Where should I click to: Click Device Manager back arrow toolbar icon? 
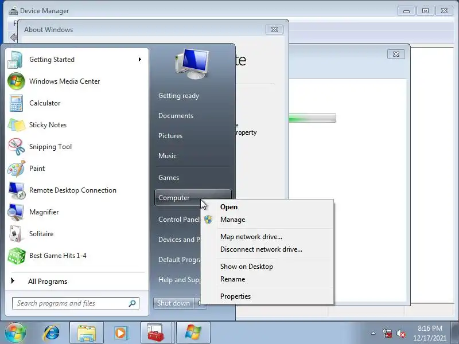click(13, 37)
